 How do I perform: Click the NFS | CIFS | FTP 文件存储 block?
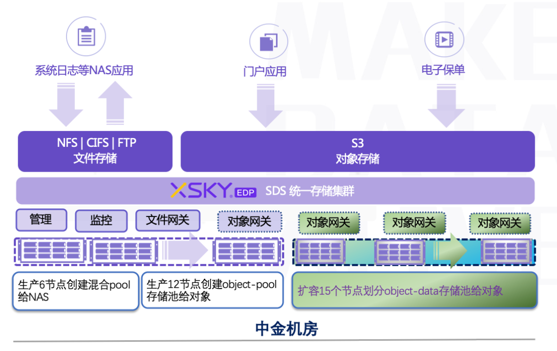[x=95, y=151]
